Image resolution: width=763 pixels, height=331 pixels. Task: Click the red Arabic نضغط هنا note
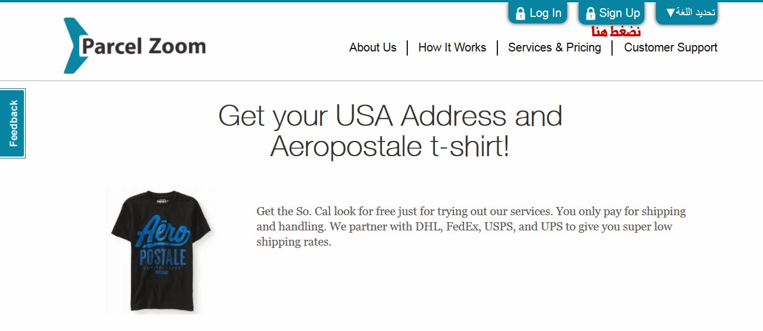point(616,32)
